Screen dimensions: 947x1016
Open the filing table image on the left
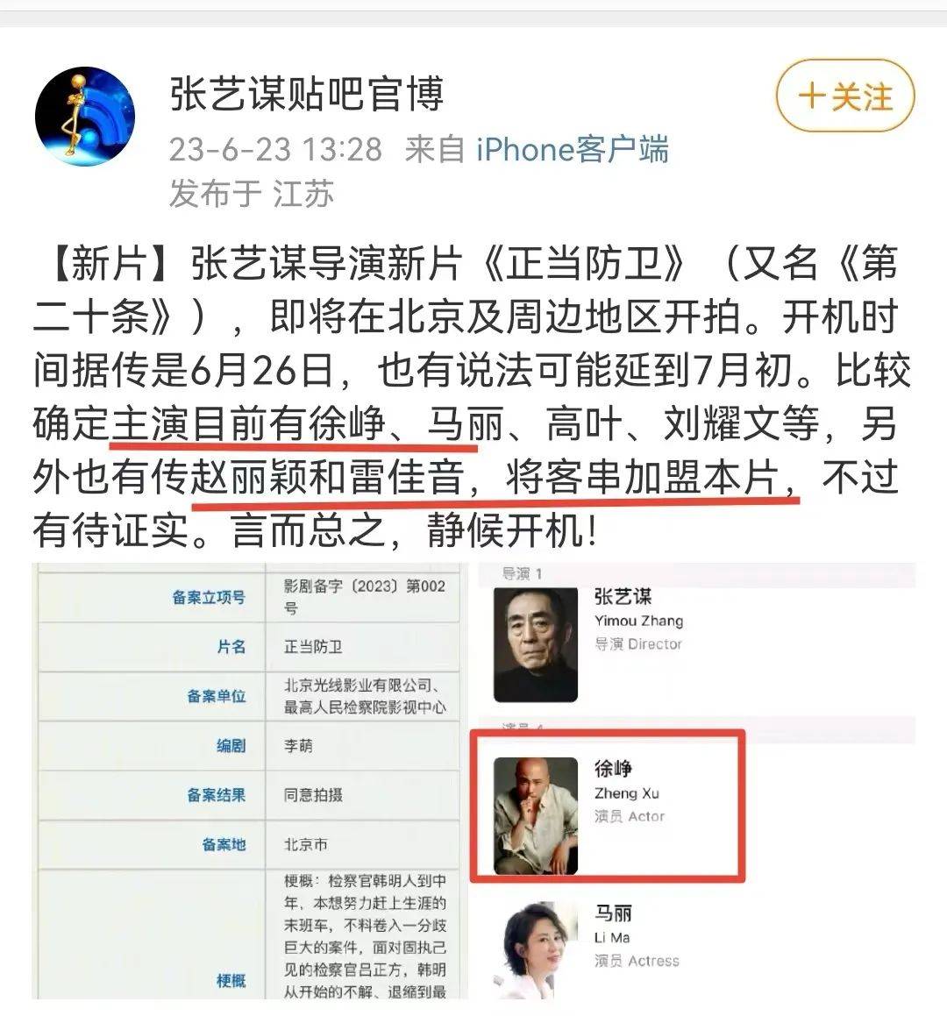pos(250,781)
